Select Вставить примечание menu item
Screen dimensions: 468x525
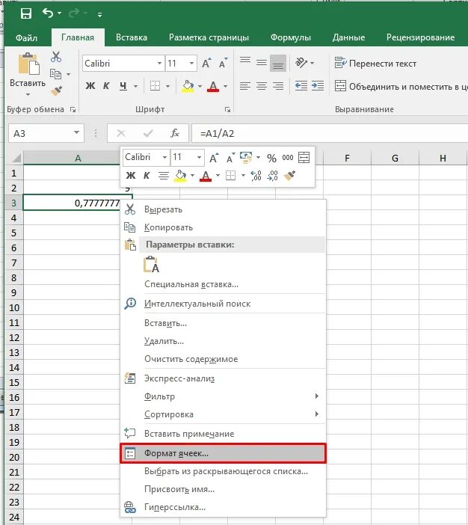click(223, 434)
